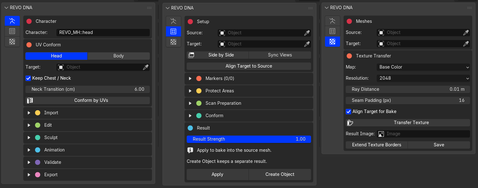Image resolution: width=478 pixels, height=188 pixels.
Task: Click object icon in UV Conform Target field
Action: pos(61,67)
